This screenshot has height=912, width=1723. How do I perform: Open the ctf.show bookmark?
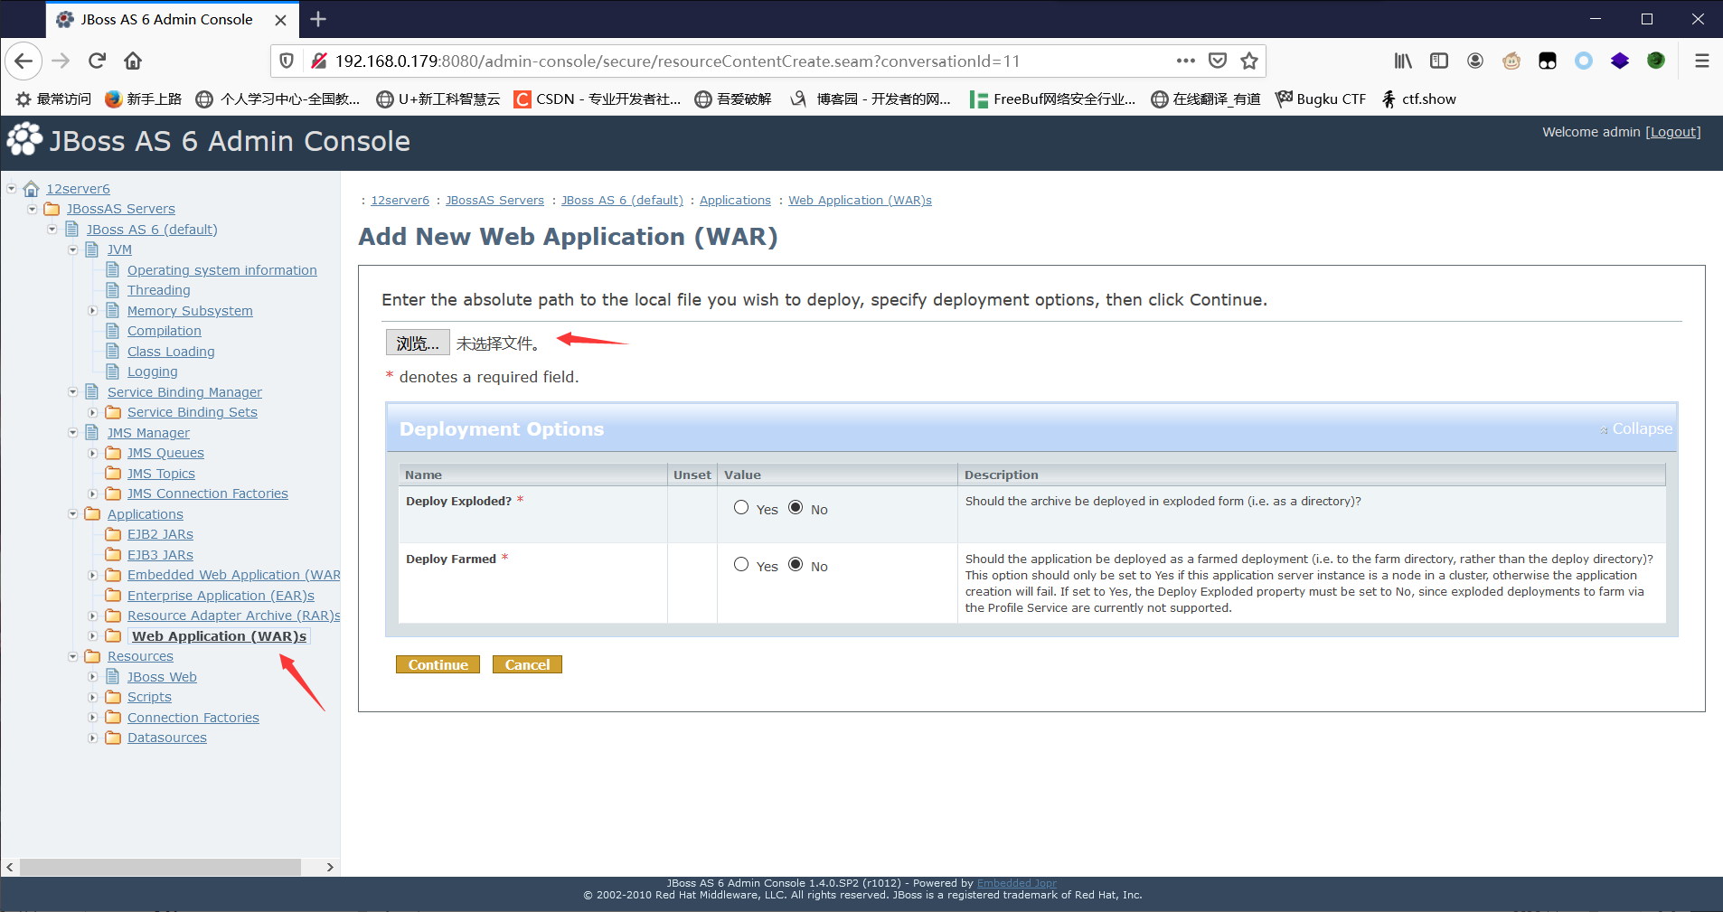[1418, 99]
